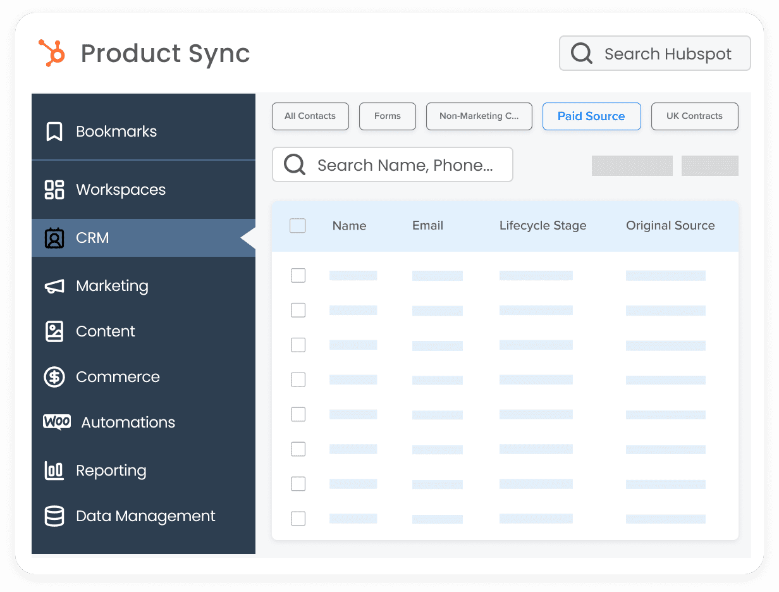Open the Commerce section
The width and height of the screenshot is (779, 592).
[x=144, y=377]
